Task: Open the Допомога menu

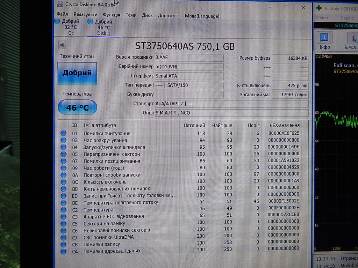Action: pyautogui.click(x=169, y=16)
